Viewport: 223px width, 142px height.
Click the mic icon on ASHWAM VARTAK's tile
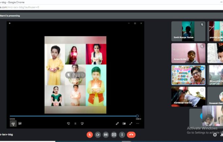click(202, 90)
